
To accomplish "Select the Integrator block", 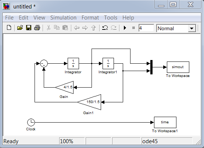I will (x=73, y=63).
